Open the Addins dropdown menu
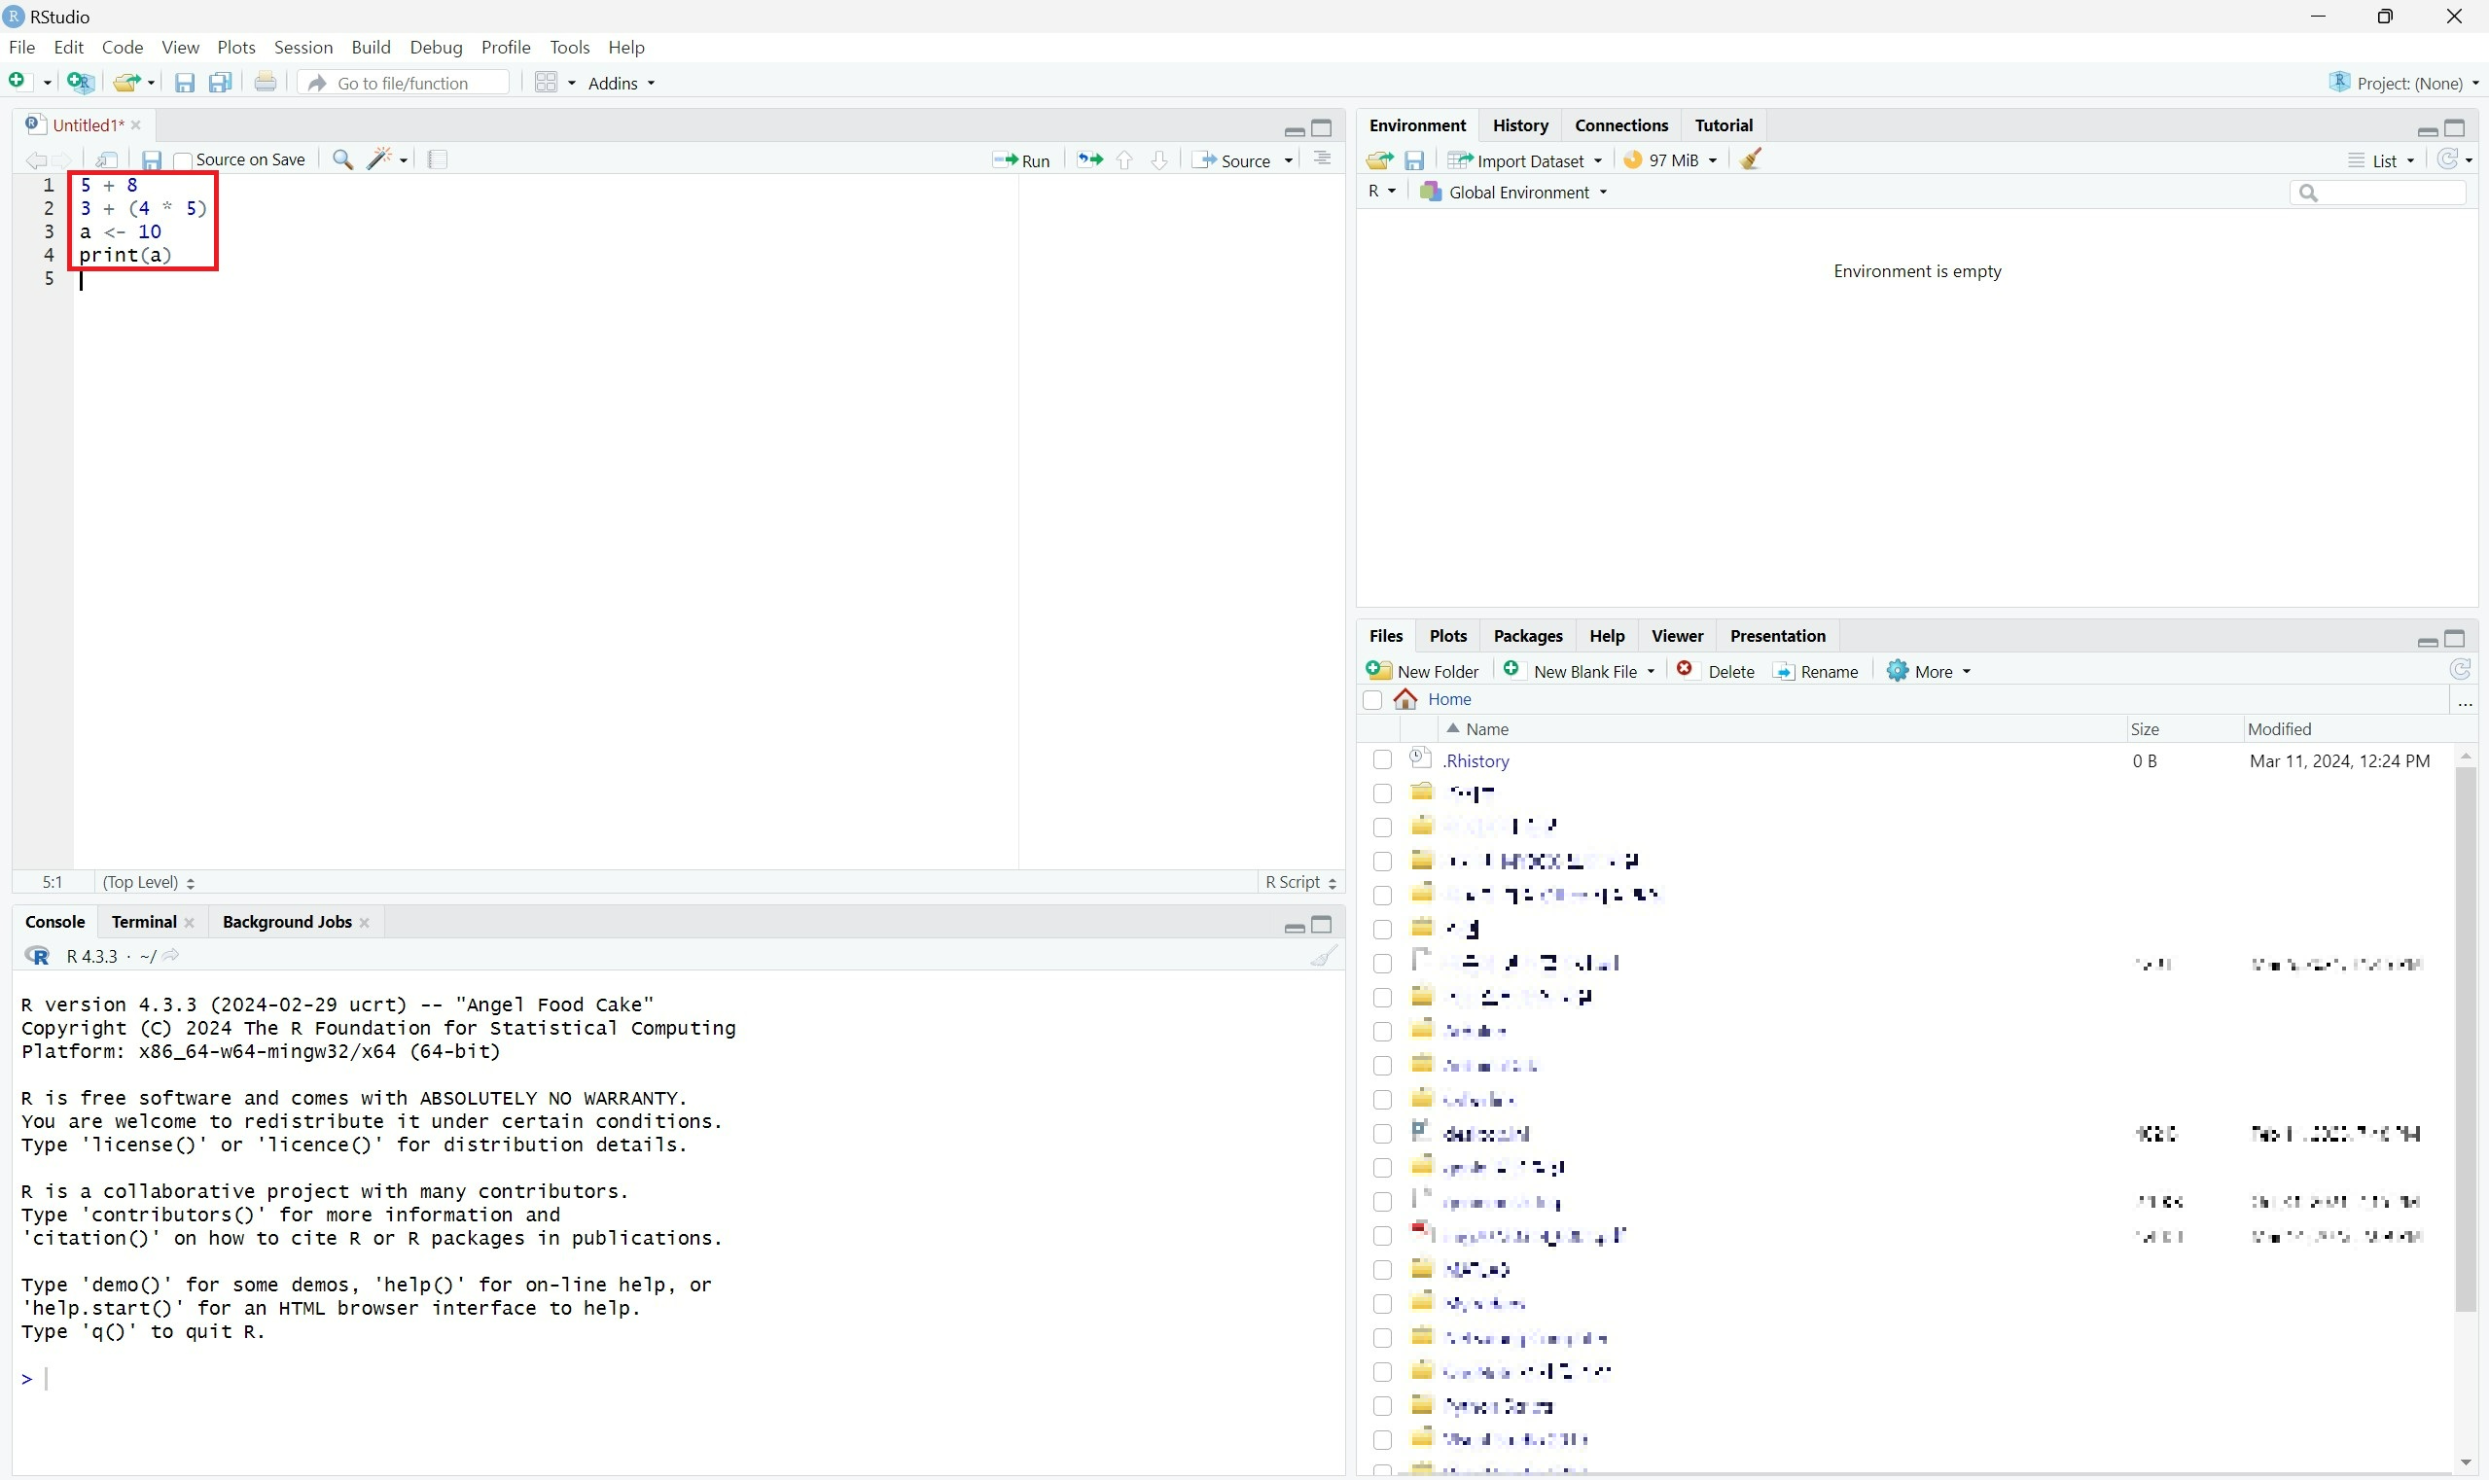2489x1480 pixels. pyautogui.click(x=621, y=83)
